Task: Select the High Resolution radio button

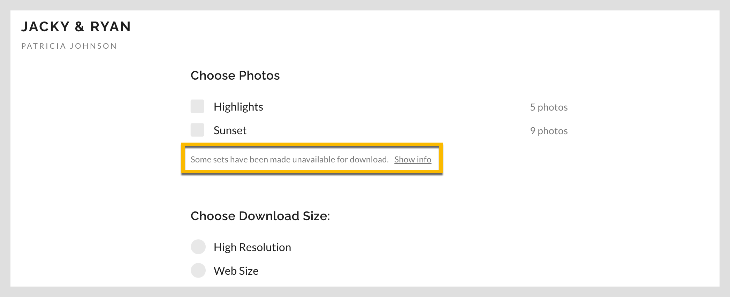Action: (x=198, y=247)
